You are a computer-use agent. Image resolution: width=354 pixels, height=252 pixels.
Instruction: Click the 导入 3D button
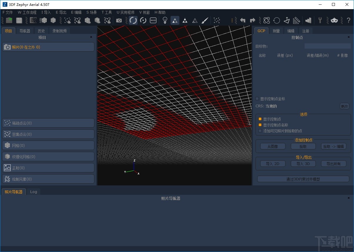pos(303,164)
